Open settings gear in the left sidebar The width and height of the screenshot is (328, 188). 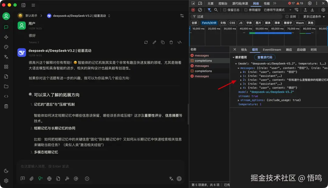[6, 181]
